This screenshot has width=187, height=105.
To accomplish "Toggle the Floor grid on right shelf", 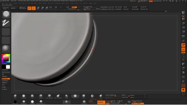I will pos(183,41).
